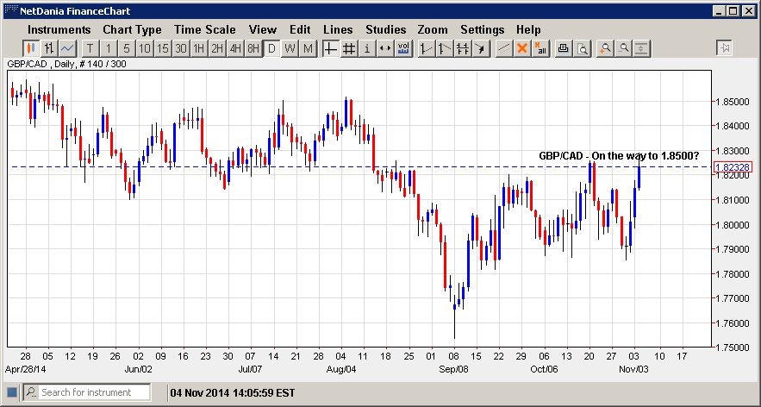This screenshot has height=407, width=761.
Task: Switch to 10 minute time scale
Action: [x=145, y=48]
